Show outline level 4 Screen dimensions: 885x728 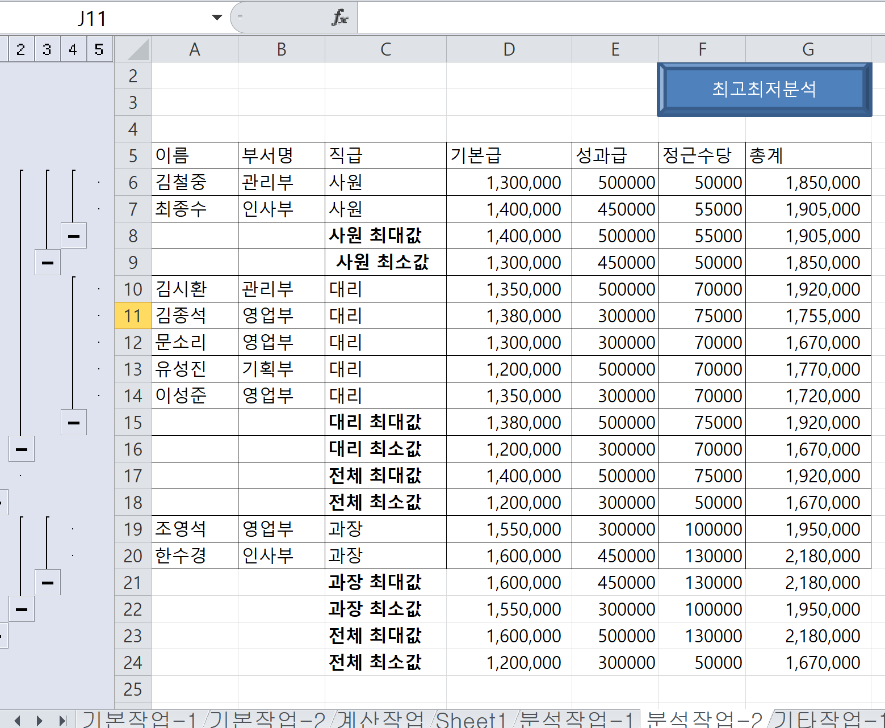click(x=73, y=49)
